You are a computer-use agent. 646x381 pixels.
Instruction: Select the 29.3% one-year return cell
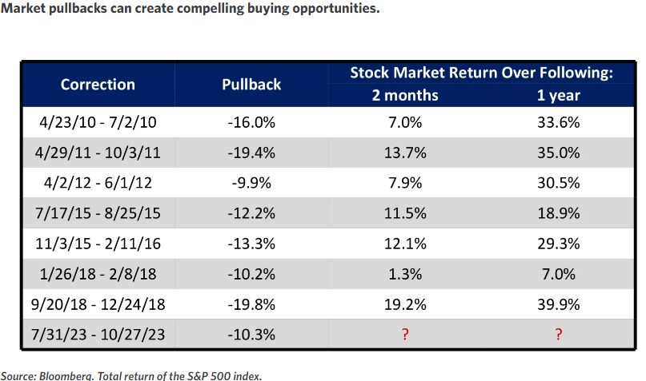point(560,244)
